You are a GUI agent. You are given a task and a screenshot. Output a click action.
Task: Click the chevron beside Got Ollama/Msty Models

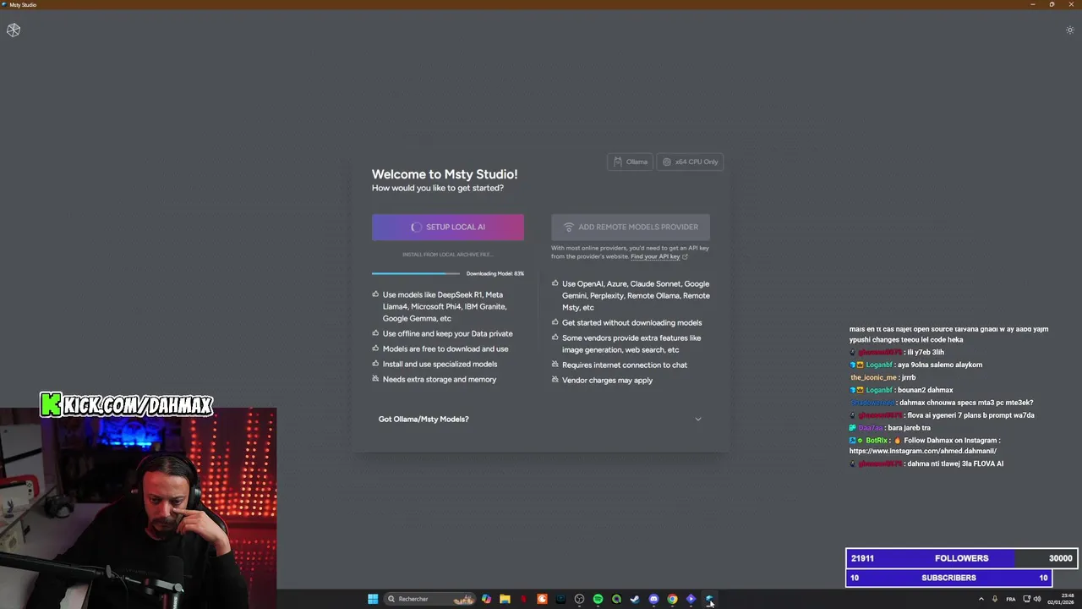pos(697,419)
